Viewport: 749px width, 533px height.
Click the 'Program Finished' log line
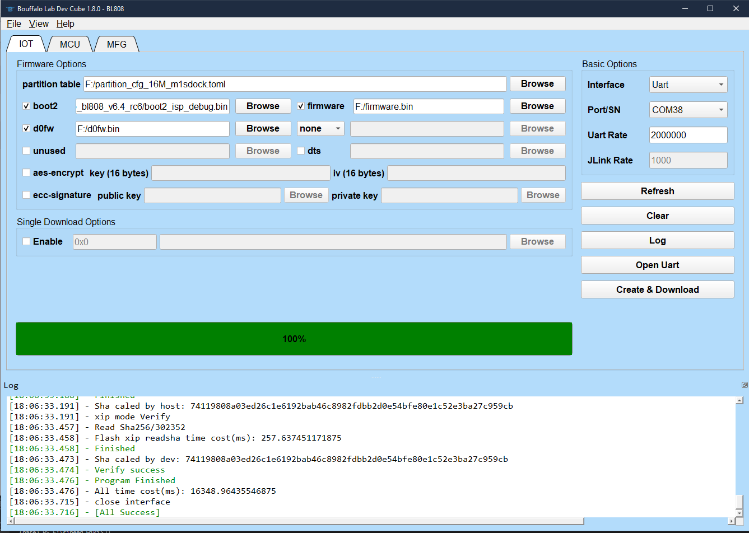pyautogui.click(x=92, y=480)
